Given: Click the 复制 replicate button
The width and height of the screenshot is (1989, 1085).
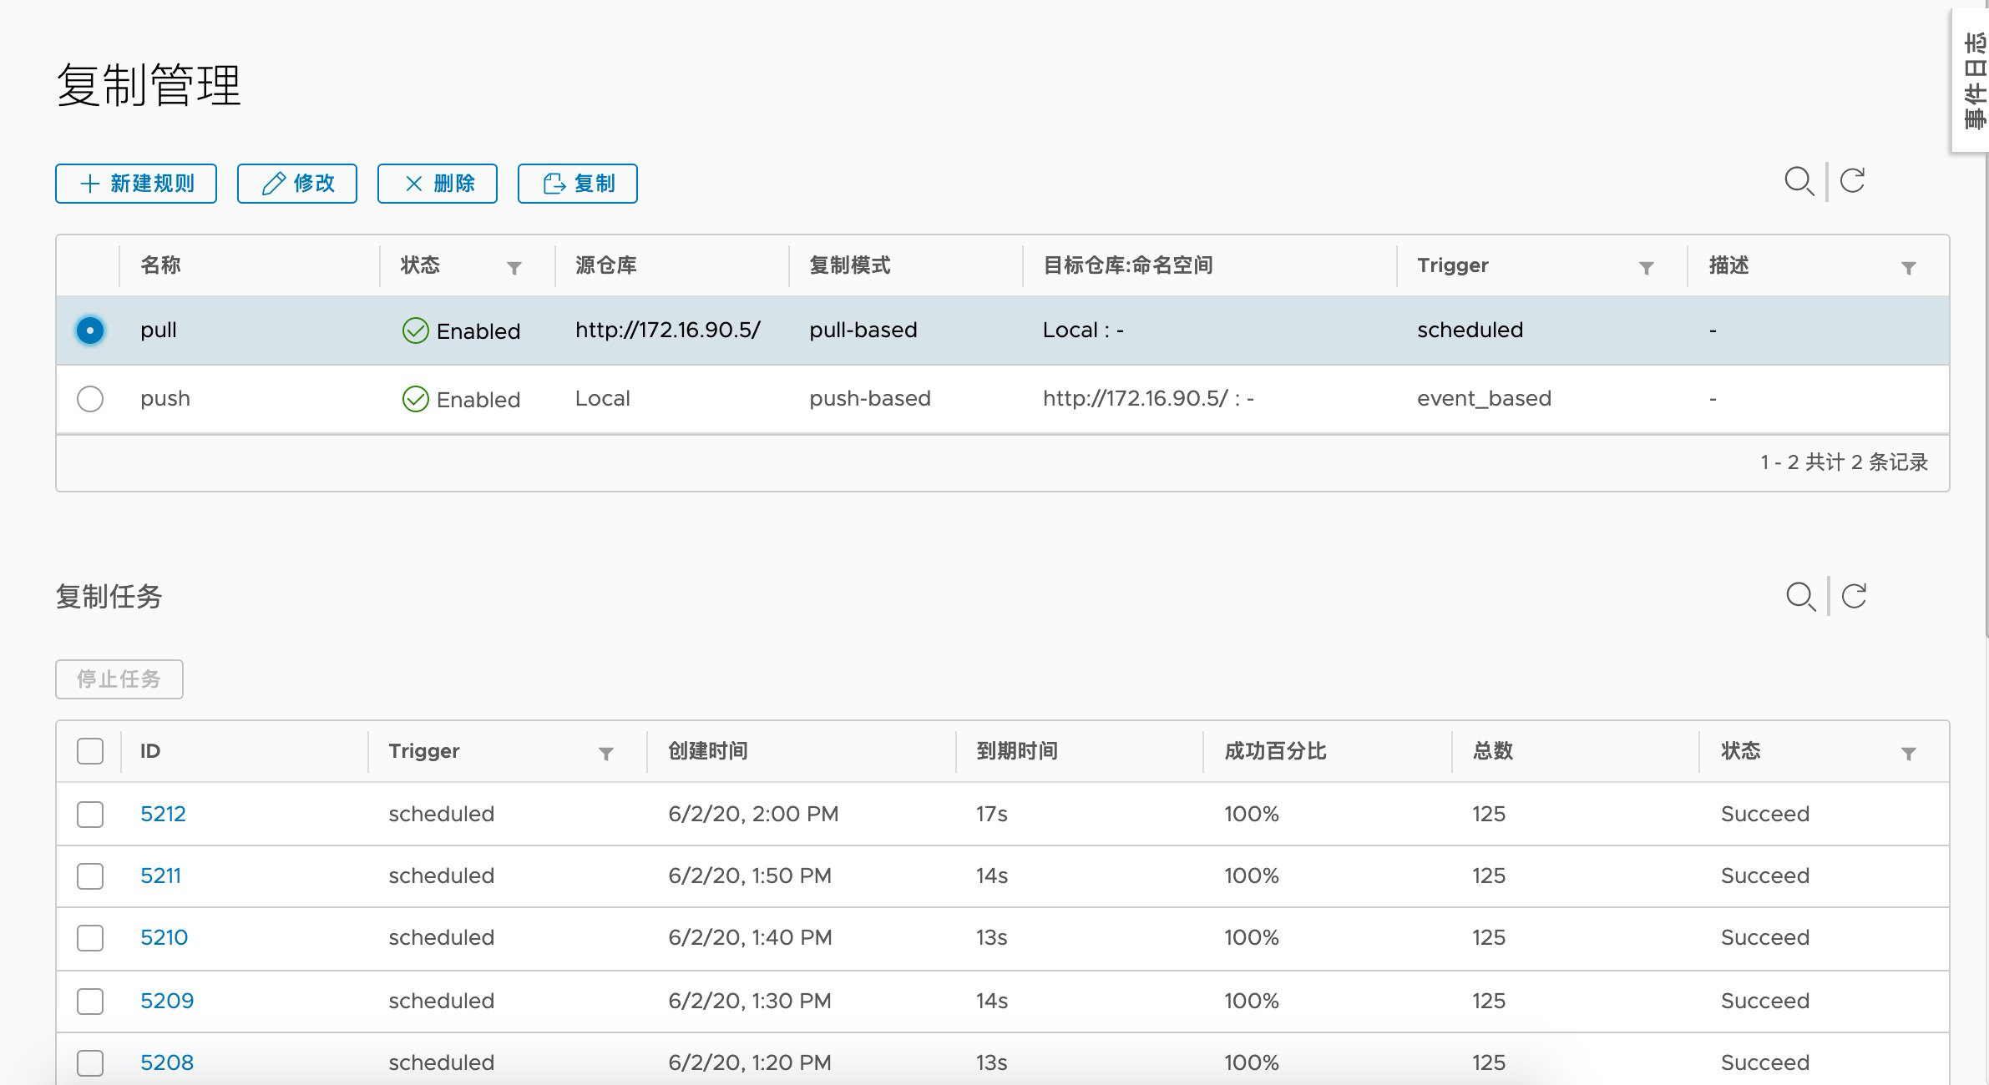Looking at the screenshot, I should click(578, 184).
